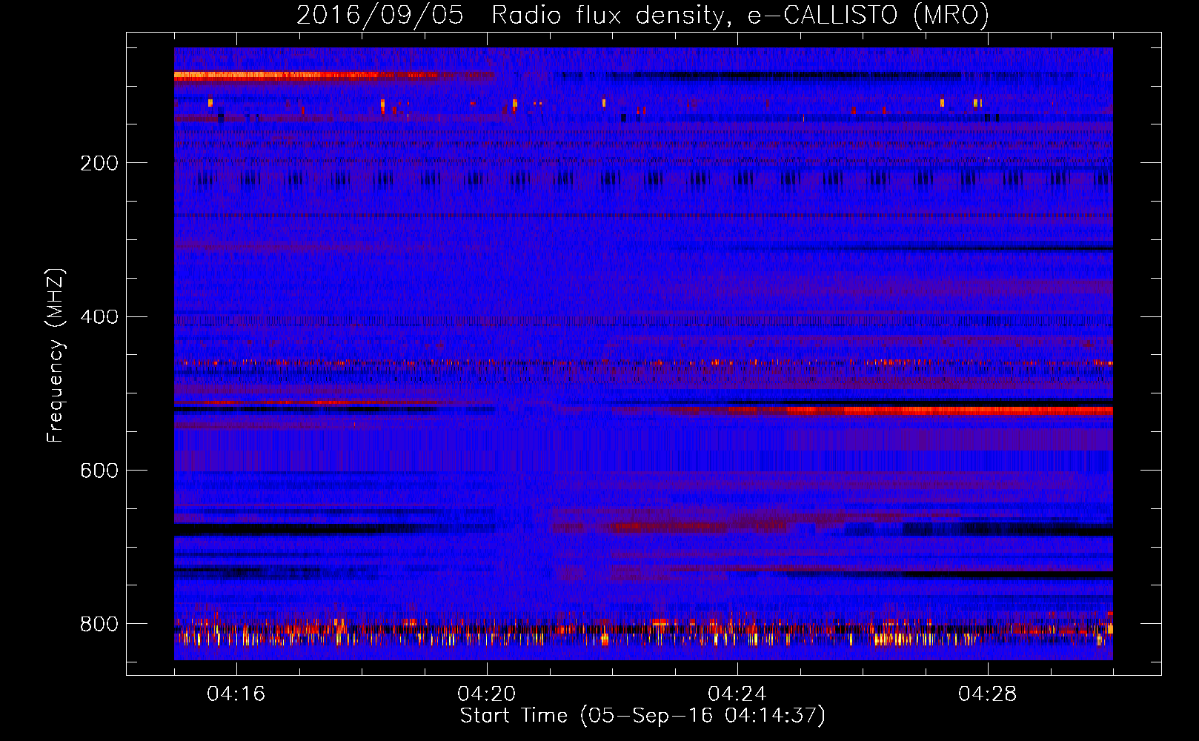This screenshot has width=1199, height=741.
Task: Click the 04:16 time tick label
Action: [236, 694]
